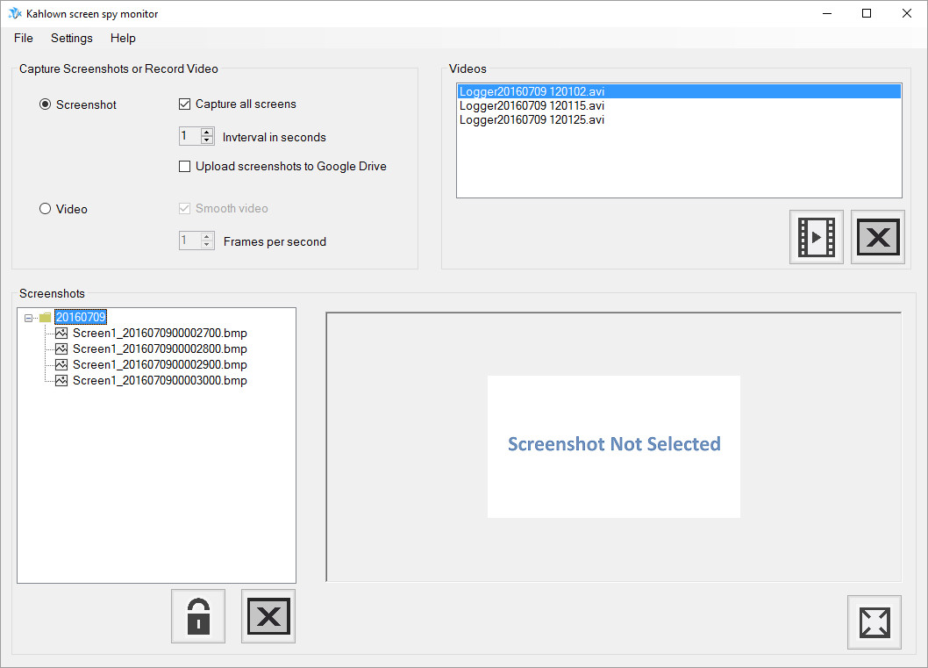Viewport: 928px width, 668px height.
Task: Select the Video radio button
Action: 45,208
